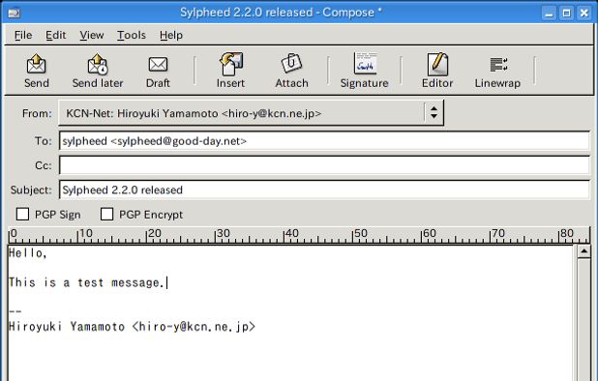Open the View menu
Image resolution: width=598 pixels, height=381 pixels.
pos(92,35)
